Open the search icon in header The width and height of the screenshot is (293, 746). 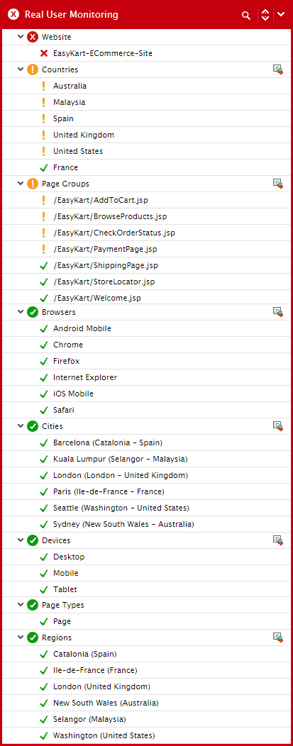246,15
